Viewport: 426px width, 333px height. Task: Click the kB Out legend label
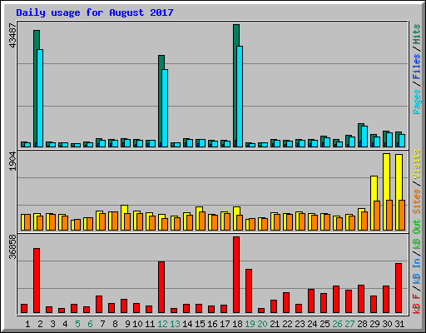pyautogui.click(x=417, y=235)
